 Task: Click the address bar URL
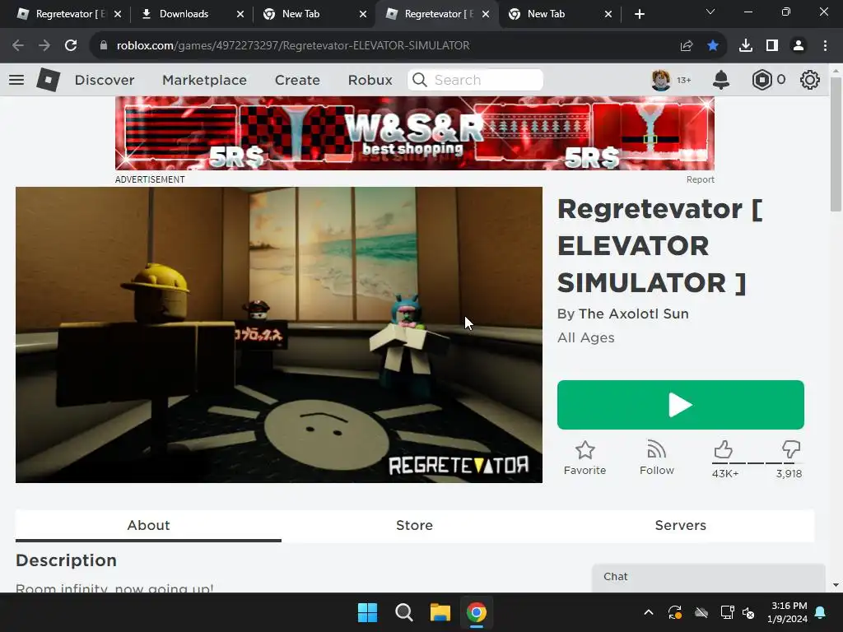pos(293,46)
